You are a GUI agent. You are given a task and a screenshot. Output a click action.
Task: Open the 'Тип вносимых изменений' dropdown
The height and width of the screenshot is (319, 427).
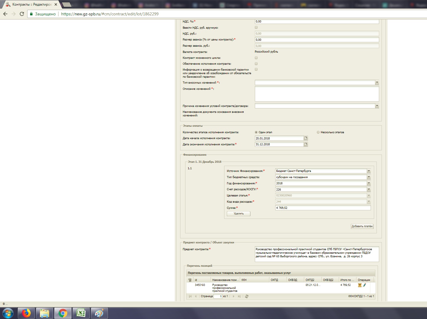[x=377, y=82]
